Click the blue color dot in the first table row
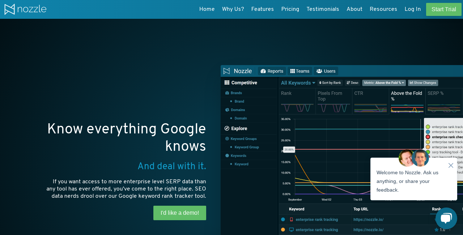Image resolution: width=463 pixels, height=235 pixels. pyautogui.click(x=283, y=219)
